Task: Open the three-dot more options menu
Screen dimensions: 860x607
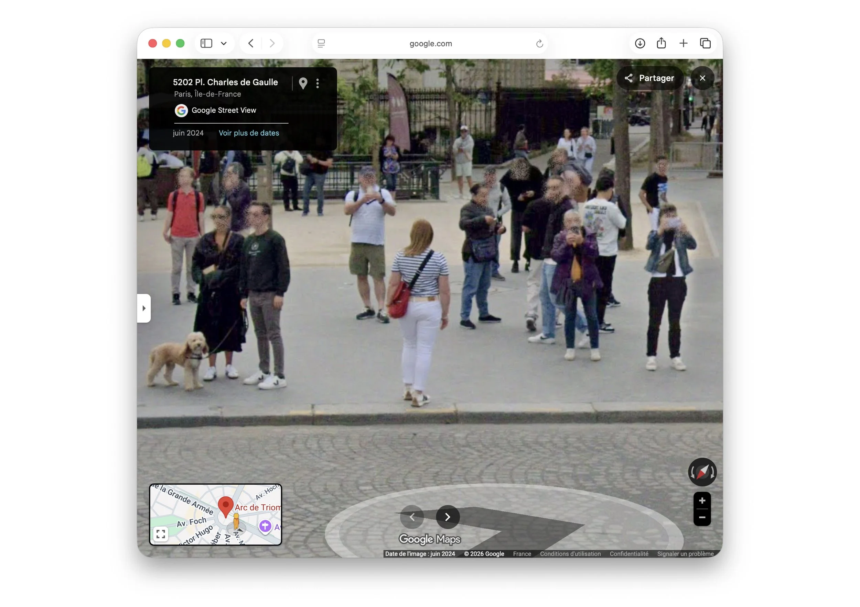Action: click(317, 83)
